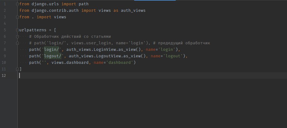Click in the empty line 12
This screenshot has height=128, width=287.
[x=152, y=75]
